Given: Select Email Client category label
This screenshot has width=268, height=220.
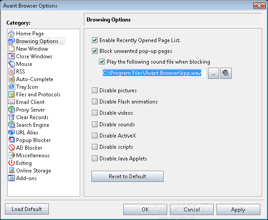Looking at the screenshot, I should point(30,102).
